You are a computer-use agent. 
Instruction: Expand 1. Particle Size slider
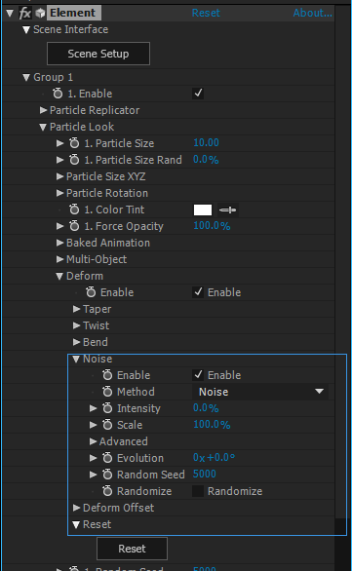pyautogui.click(x=59, y=143)
